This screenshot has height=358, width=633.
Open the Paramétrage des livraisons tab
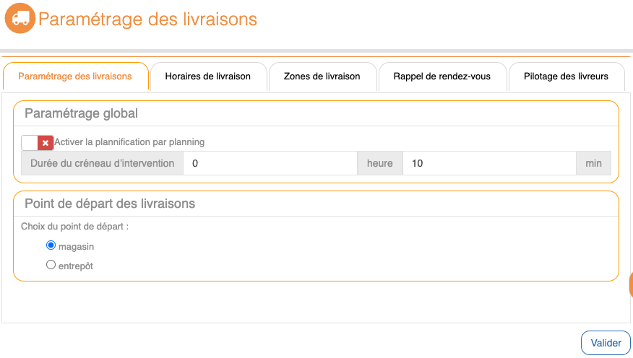click(75, 77)
